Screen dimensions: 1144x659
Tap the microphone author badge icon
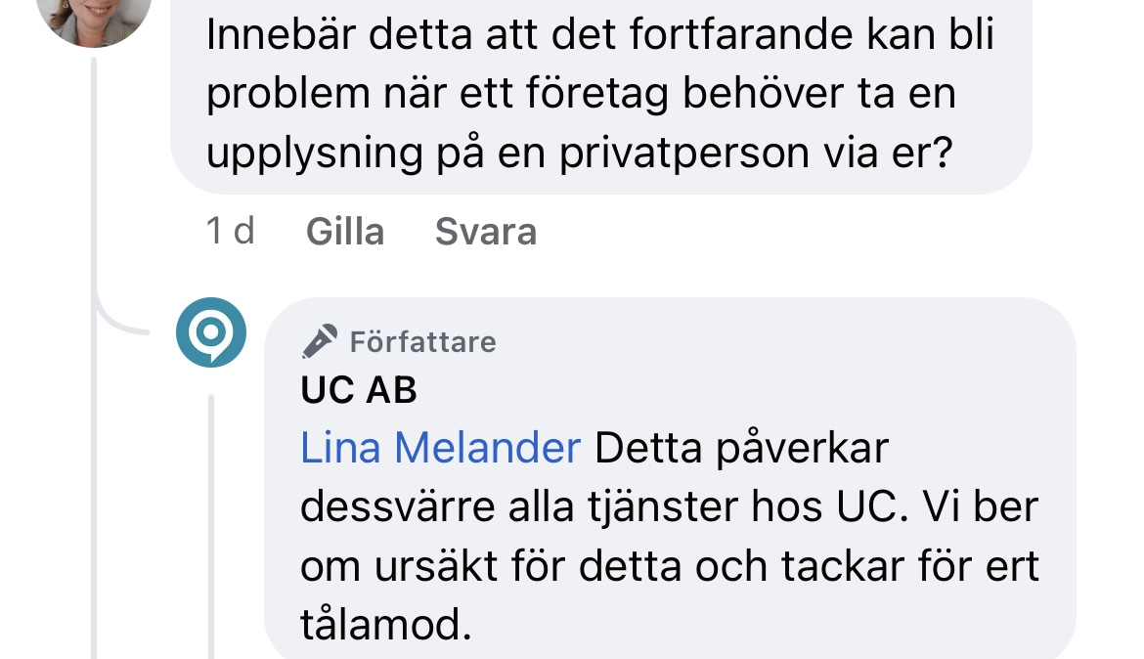click(320, 341)
